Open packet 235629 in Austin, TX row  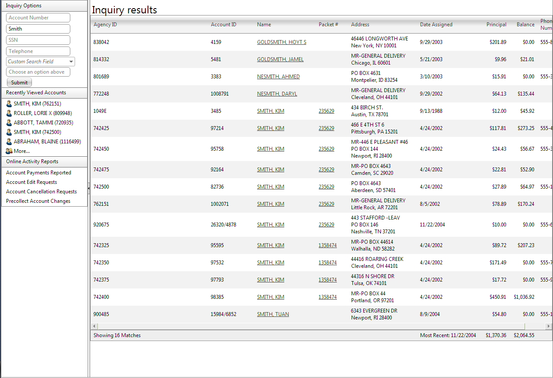pos(327,111)
